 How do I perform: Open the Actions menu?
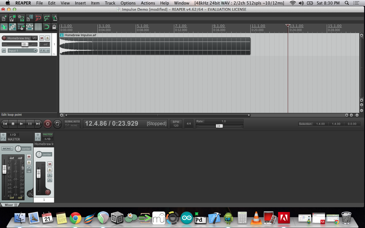point(148,3)
